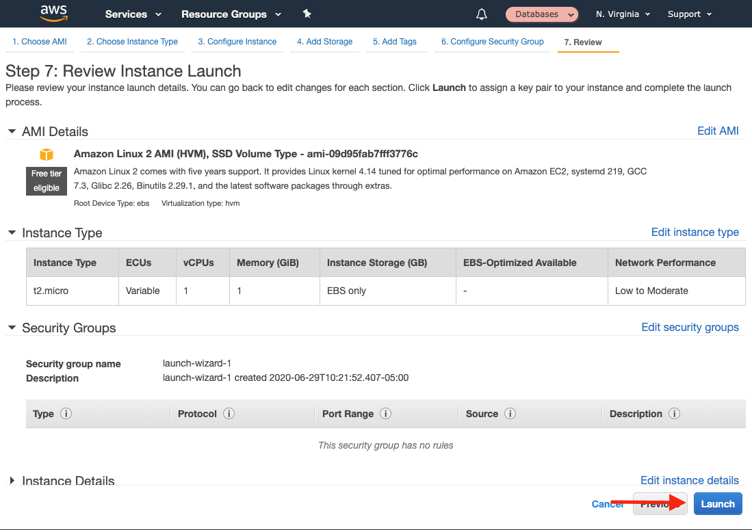This screenshot has width=752, height=530.
Task: Open the Support menu
Action: click(688, 14)
